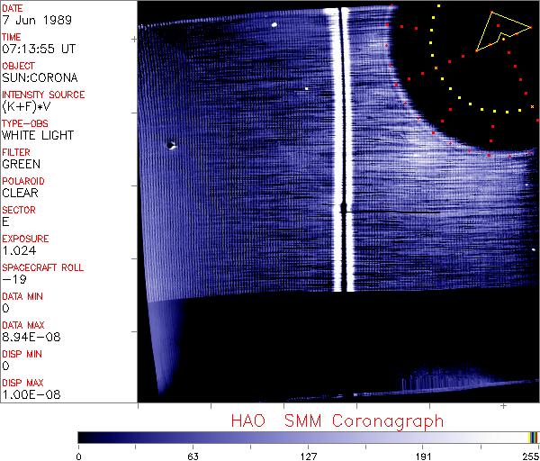
Task: Click the bright white spot near top of image
Action: (x=274, y=26)
